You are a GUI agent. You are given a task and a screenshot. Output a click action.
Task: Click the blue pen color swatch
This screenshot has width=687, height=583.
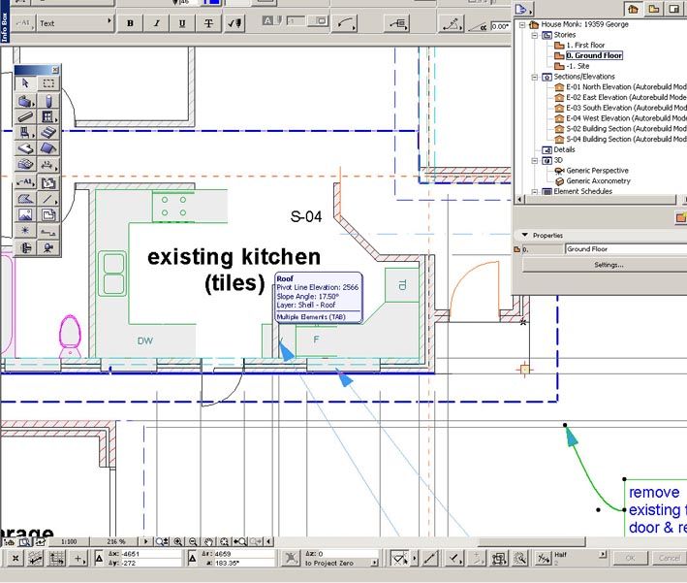tap(211, 2)
